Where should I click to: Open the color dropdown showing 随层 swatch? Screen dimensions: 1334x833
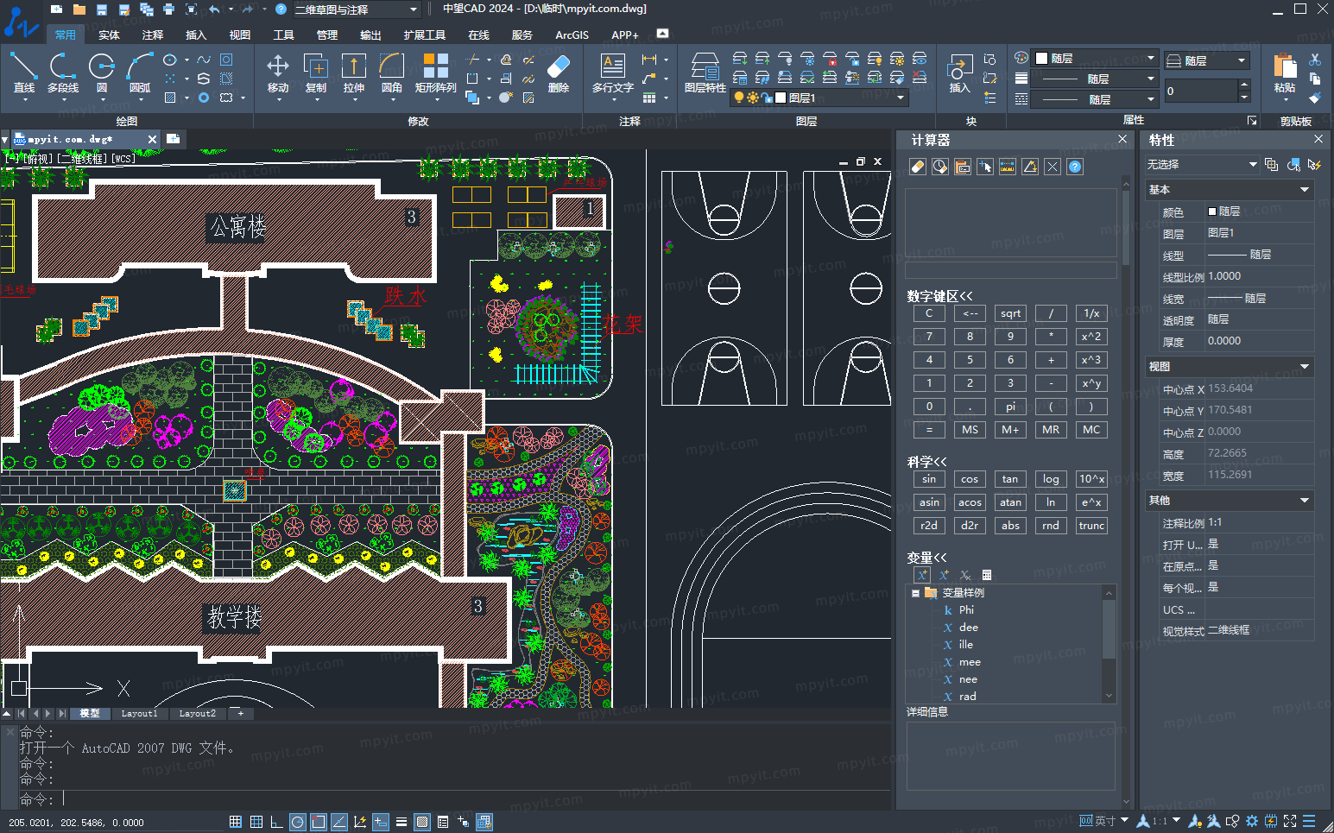pyautogui.click(x=1095, y=58)
